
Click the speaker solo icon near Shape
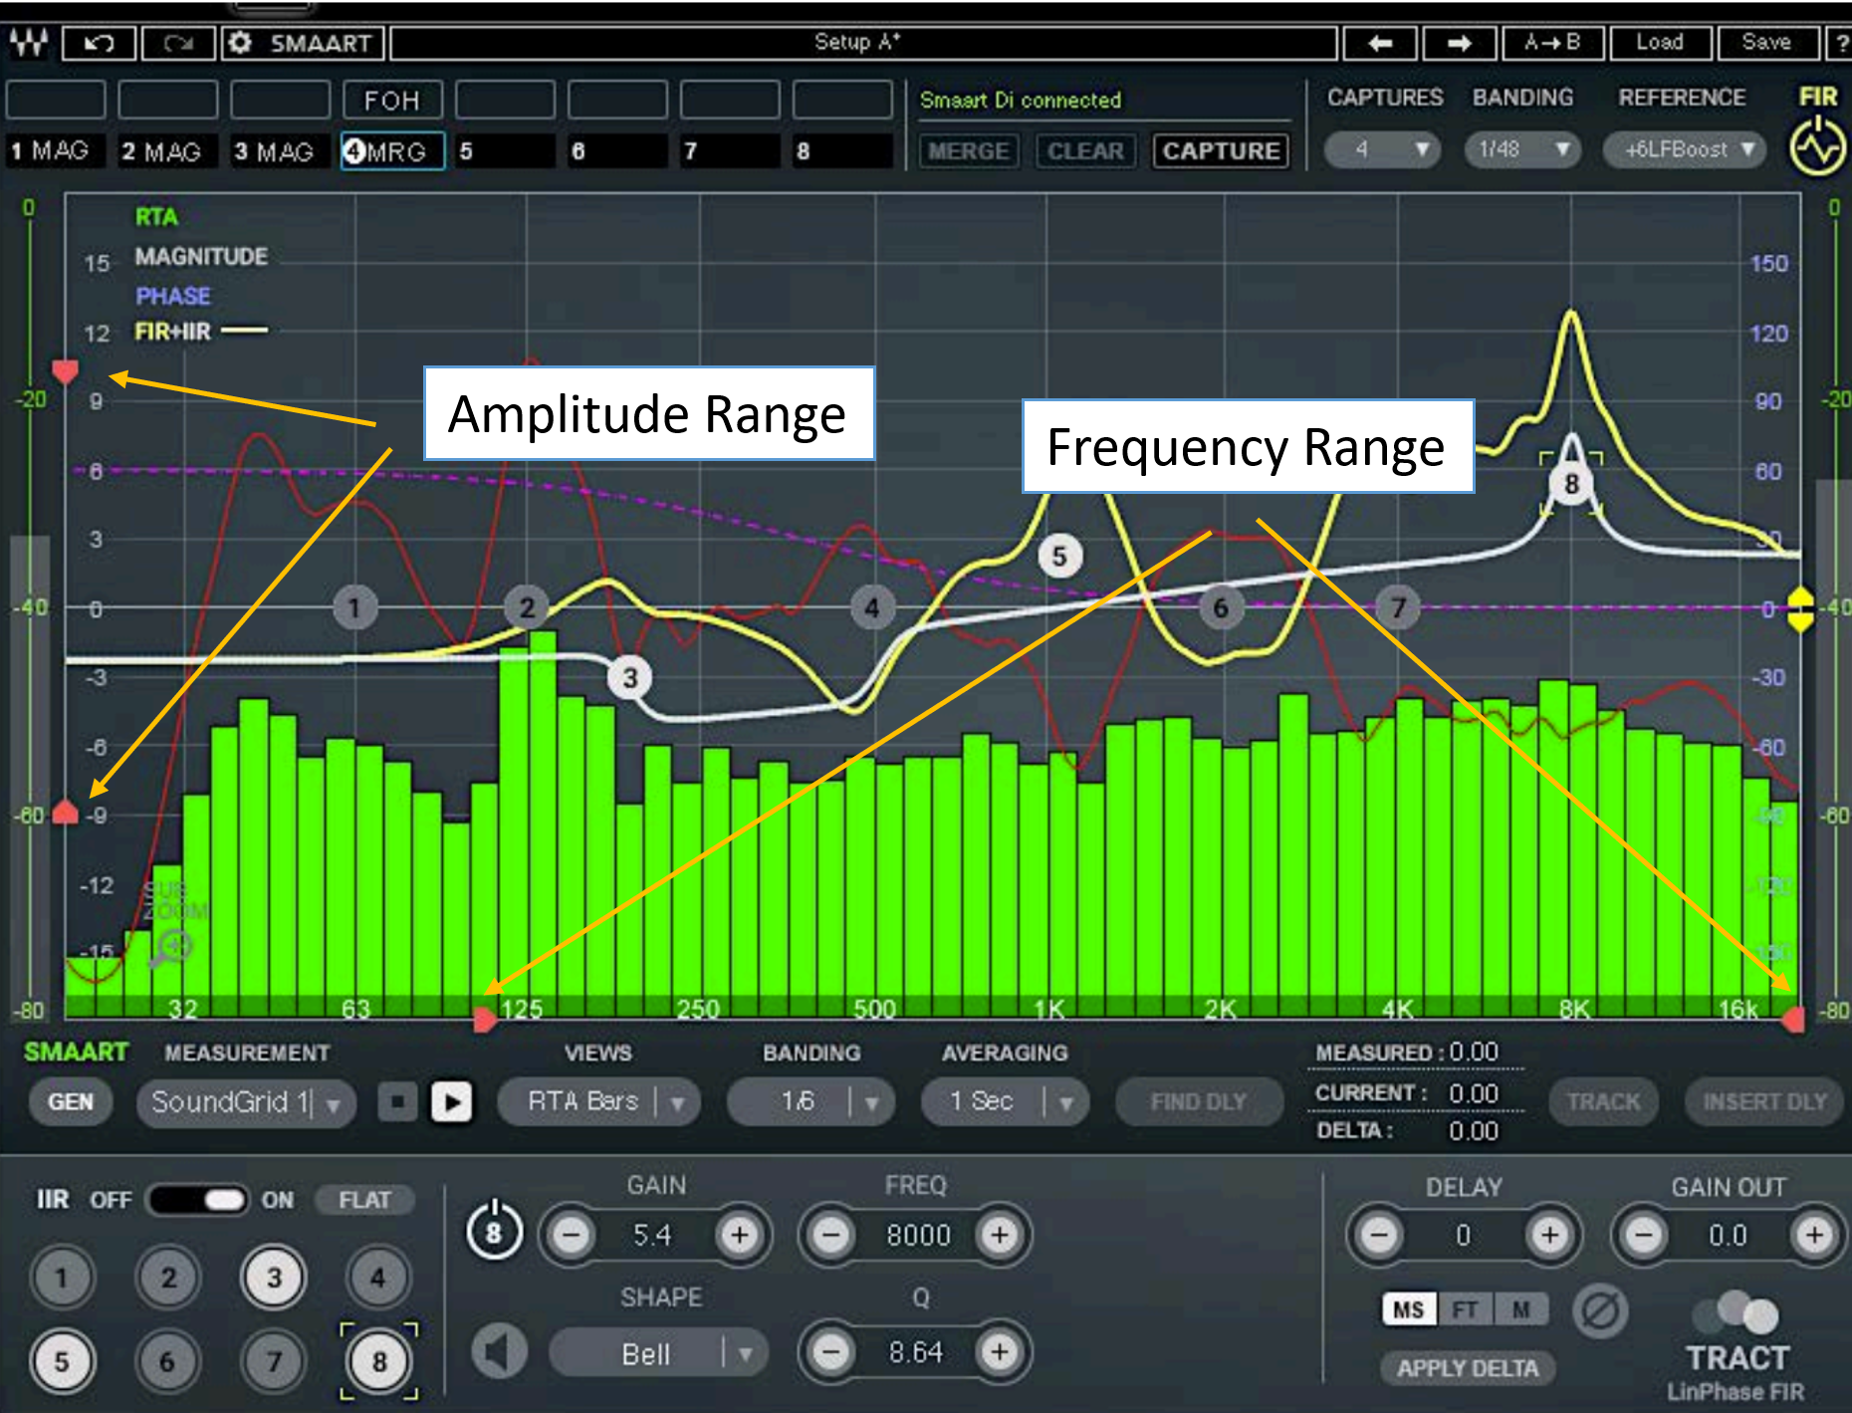click(500, 1352)
